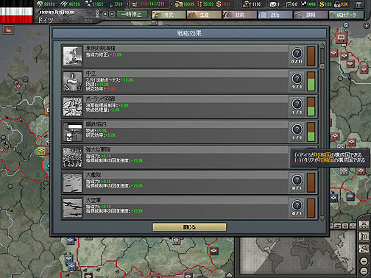Image resolution: width=371 pixels, height=278 pixels.
Task: Click the fuel canister icon
Action: (x=200, y=4)
